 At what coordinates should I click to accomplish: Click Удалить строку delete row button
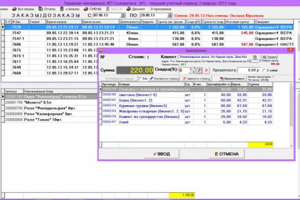(x=197, y=78)
